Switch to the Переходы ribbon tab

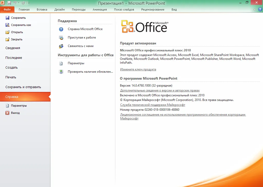[x=79, y=10]
